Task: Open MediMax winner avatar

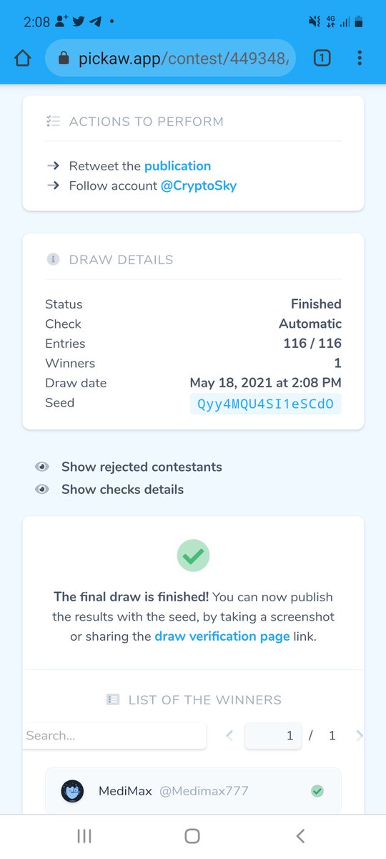Action: pyautogui.click(x=73, y=791)
